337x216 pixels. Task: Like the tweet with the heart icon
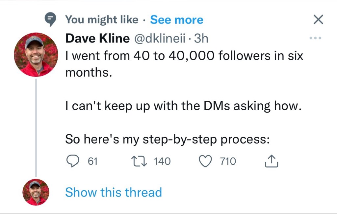tap(206, 161)
